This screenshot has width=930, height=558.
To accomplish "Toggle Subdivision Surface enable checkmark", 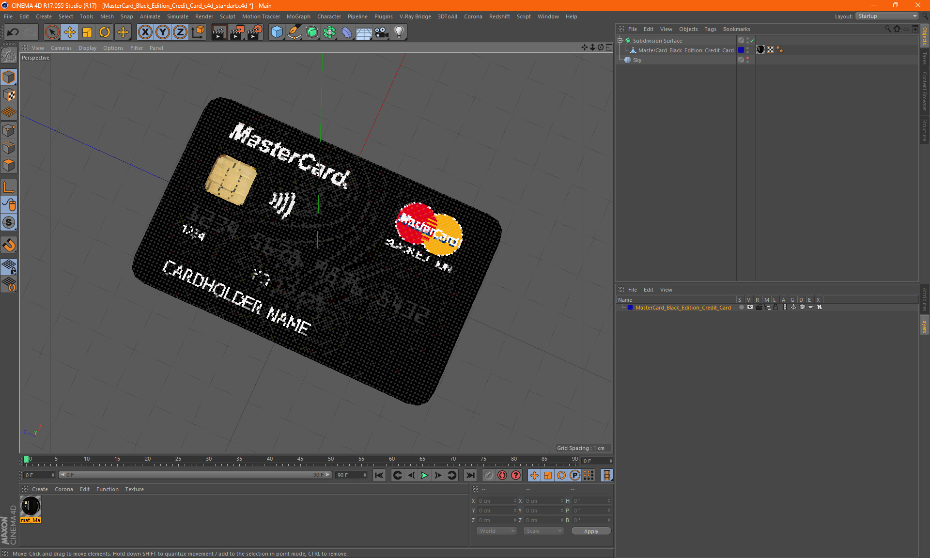I will [x=752, y=41].
